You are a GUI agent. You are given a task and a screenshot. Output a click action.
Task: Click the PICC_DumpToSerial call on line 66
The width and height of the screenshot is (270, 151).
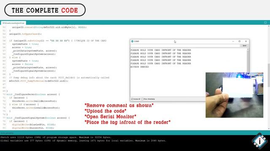click(38, 81)
